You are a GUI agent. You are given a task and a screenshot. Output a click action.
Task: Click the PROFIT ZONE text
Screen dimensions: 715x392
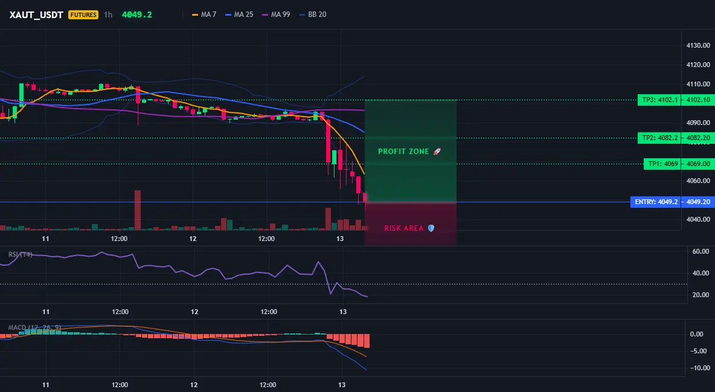(403, 152)
